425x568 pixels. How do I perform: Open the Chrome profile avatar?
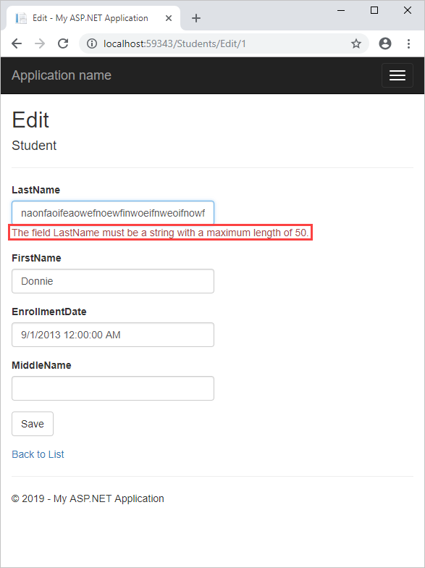coord(385,43)
